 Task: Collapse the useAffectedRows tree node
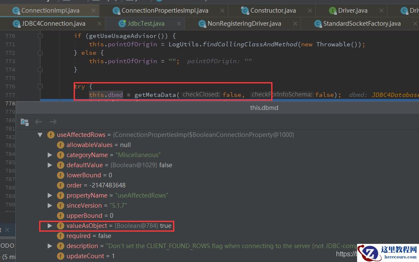40,135
